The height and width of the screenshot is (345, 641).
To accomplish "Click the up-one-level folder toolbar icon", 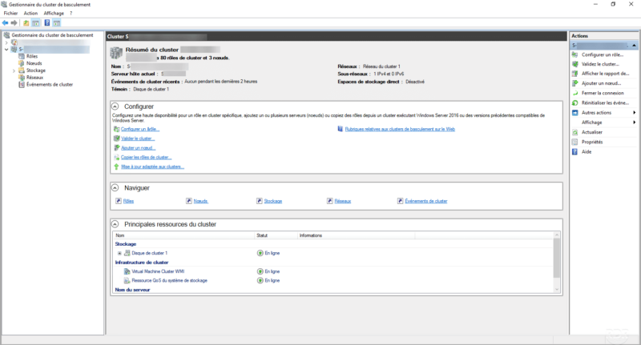I will 26,23.
